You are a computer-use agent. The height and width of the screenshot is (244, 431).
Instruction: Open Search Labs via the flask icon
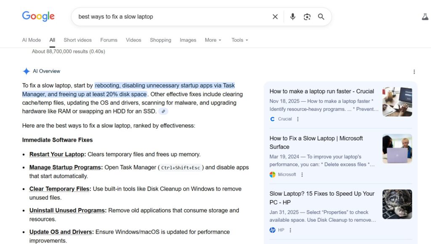click(x=425, y=16)
